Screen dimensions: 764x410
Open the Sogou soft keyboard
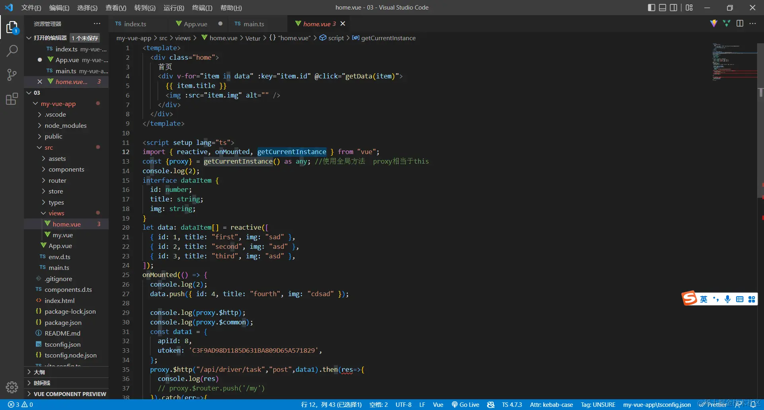[739, 299]
